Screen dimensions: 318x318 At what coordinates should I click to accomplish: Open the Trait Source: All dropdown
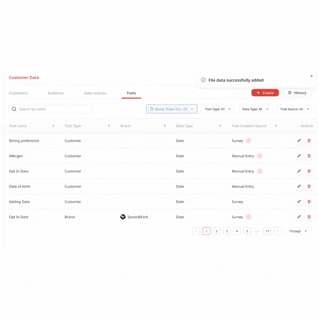pos(294,109)
